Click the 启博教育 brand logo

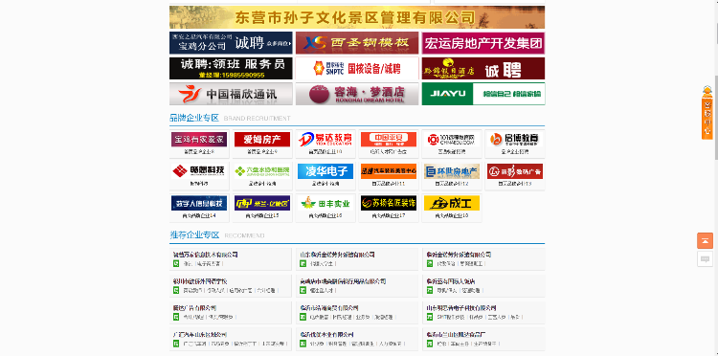pos(515,140)
